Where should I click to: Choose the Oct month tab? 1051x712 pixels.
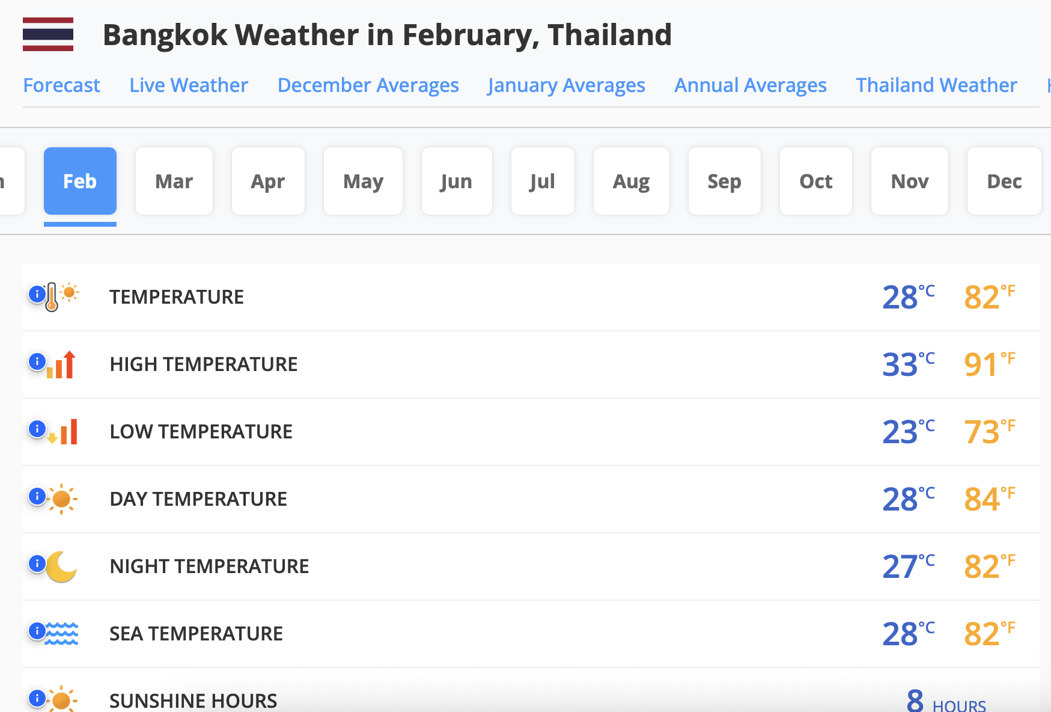pyautogui.click(x=815, y=181)
